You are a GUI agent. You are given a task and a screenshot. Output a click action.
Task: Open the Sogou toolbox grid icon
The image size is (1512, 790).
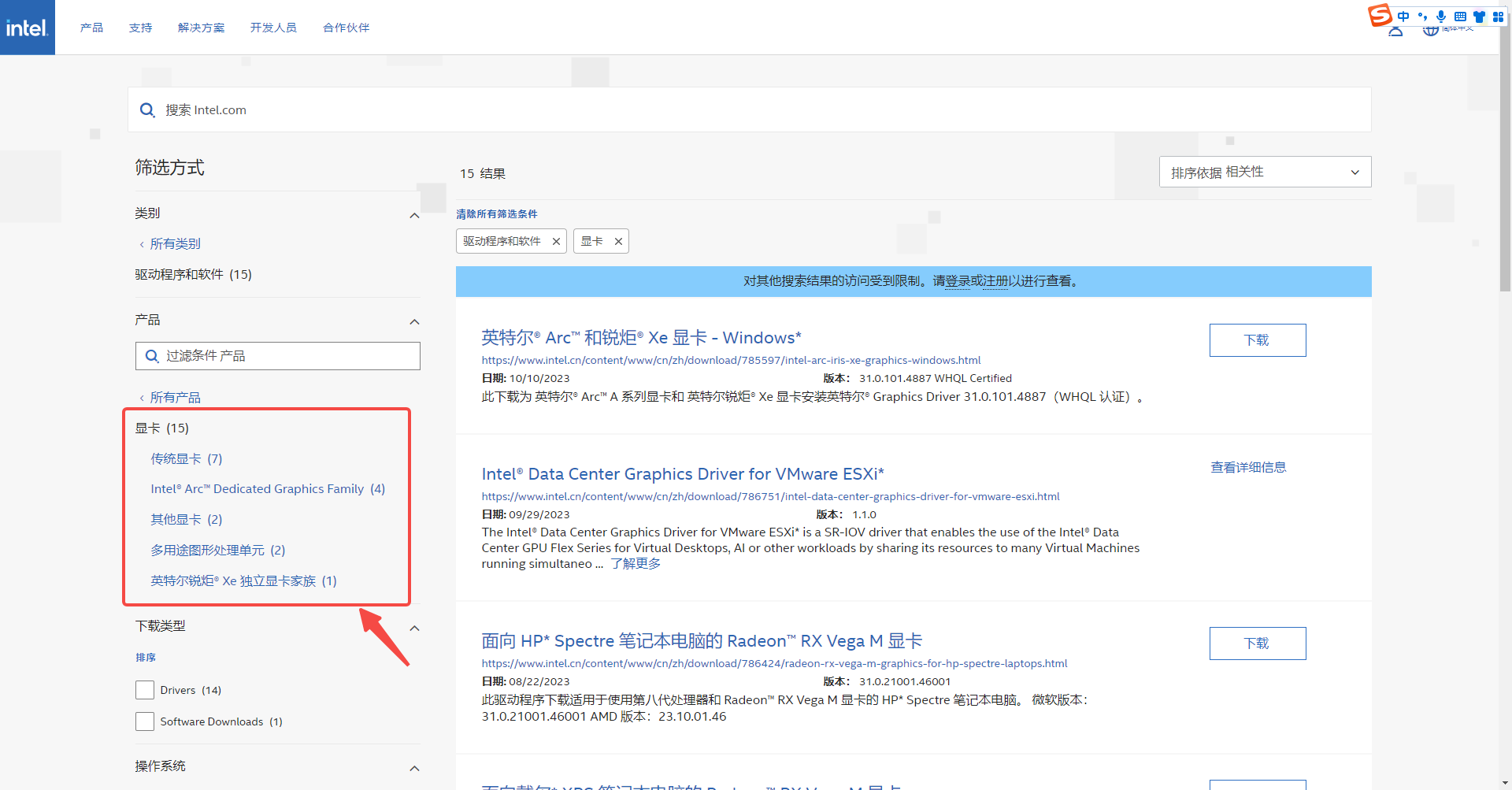click(x=1498, y=17)
